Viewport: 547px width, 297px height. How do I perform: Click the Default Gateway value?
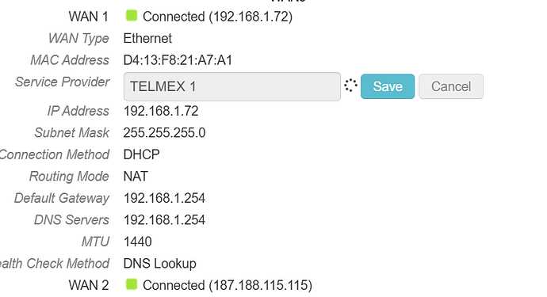tap(164, 198)
